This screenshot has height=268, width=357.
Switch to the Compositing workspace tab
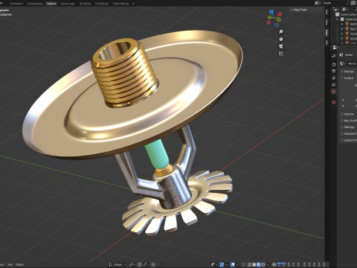pyautogui.click(x=35, y=4)
